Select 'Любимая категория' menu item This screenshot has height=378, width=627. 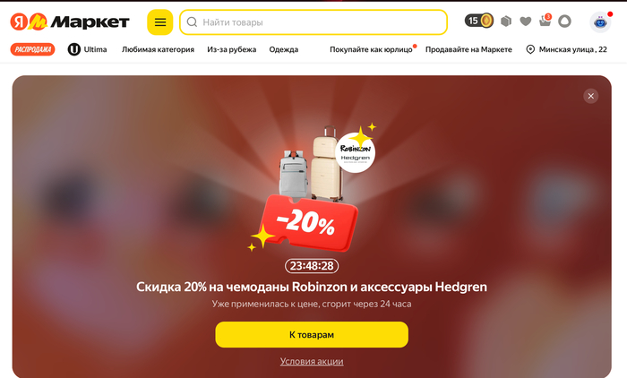158,49
